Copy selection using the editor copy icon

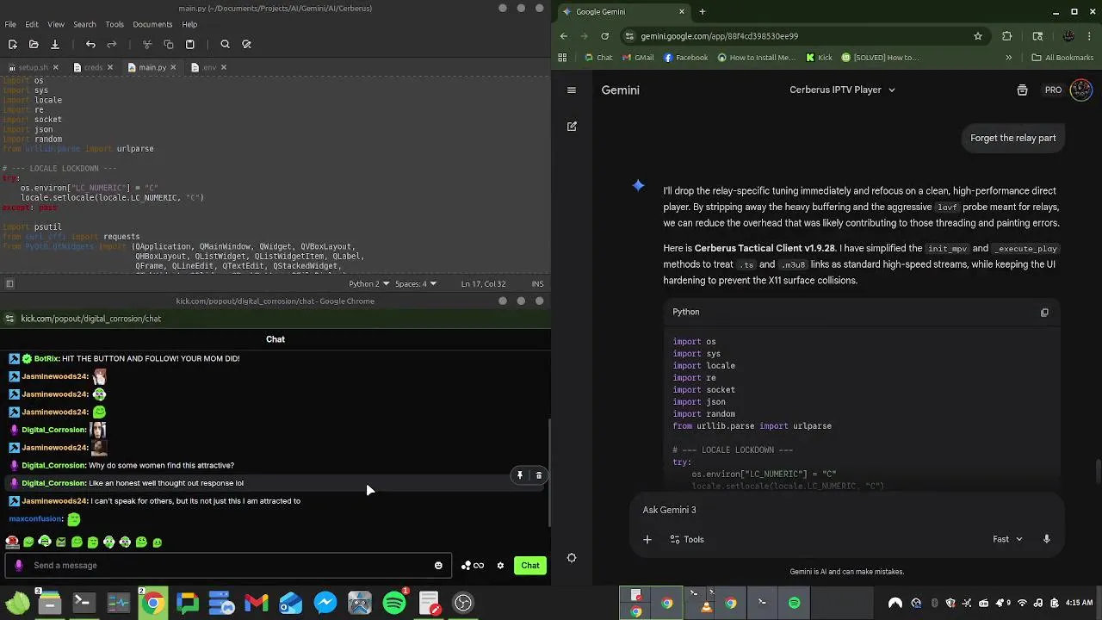tap(169, 44)
